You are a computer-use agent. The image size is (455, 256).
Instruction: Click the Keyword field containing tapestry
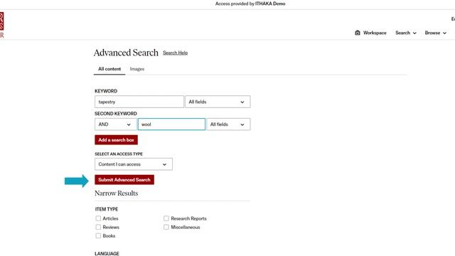coord(139,102)
